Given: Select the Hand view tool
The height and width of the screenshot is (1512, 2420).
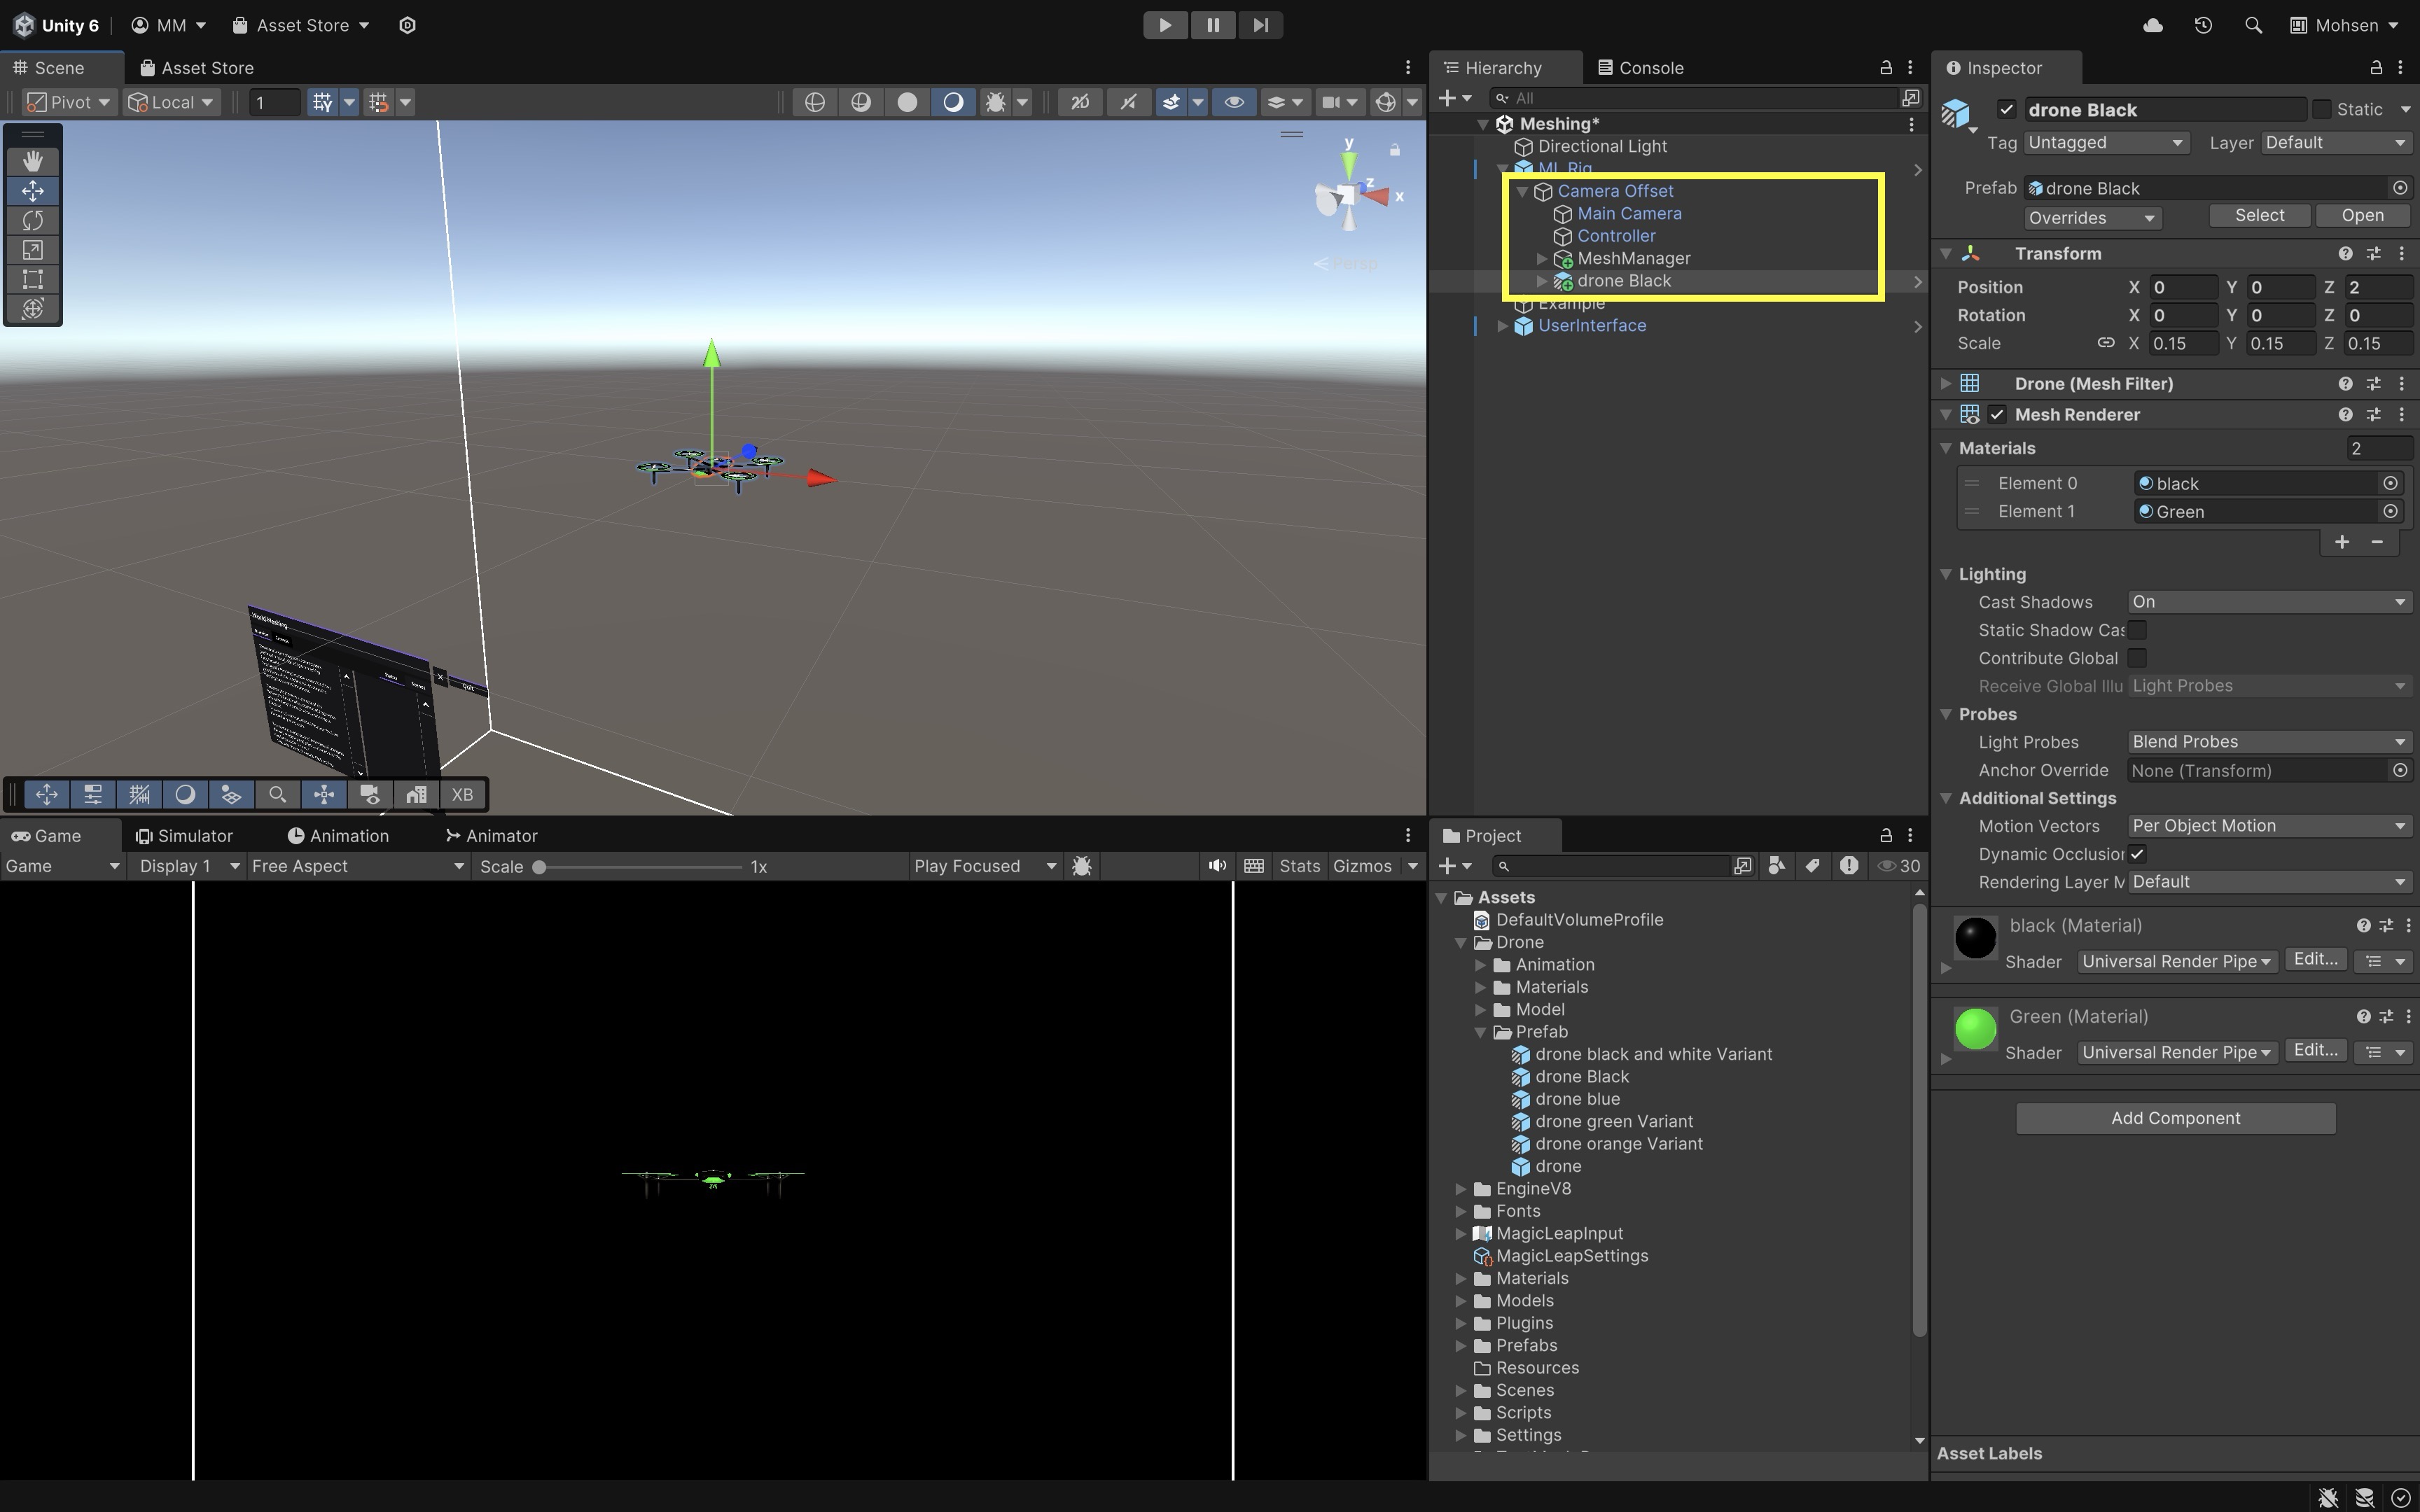Looking at the screenshot, I should click(32, 161).
